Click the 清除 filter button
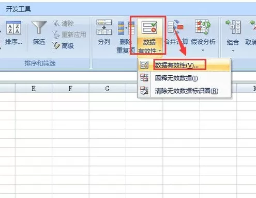The height and width of the screenshot is (198, 256). point(63,24)
